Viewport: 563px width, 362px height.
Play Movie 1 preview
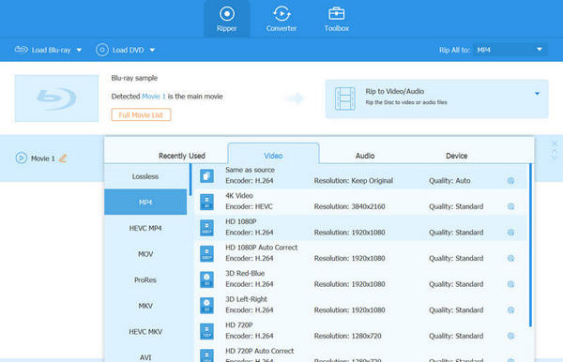point(22,158)
